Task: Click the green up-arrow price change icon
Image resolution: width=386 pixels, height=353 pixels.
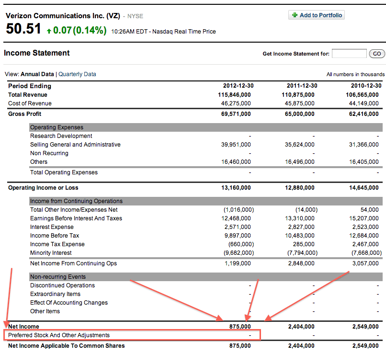Action: 49,31
